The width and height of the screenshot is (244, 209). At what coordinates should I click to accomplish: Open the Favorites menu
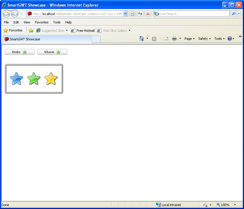42,22
